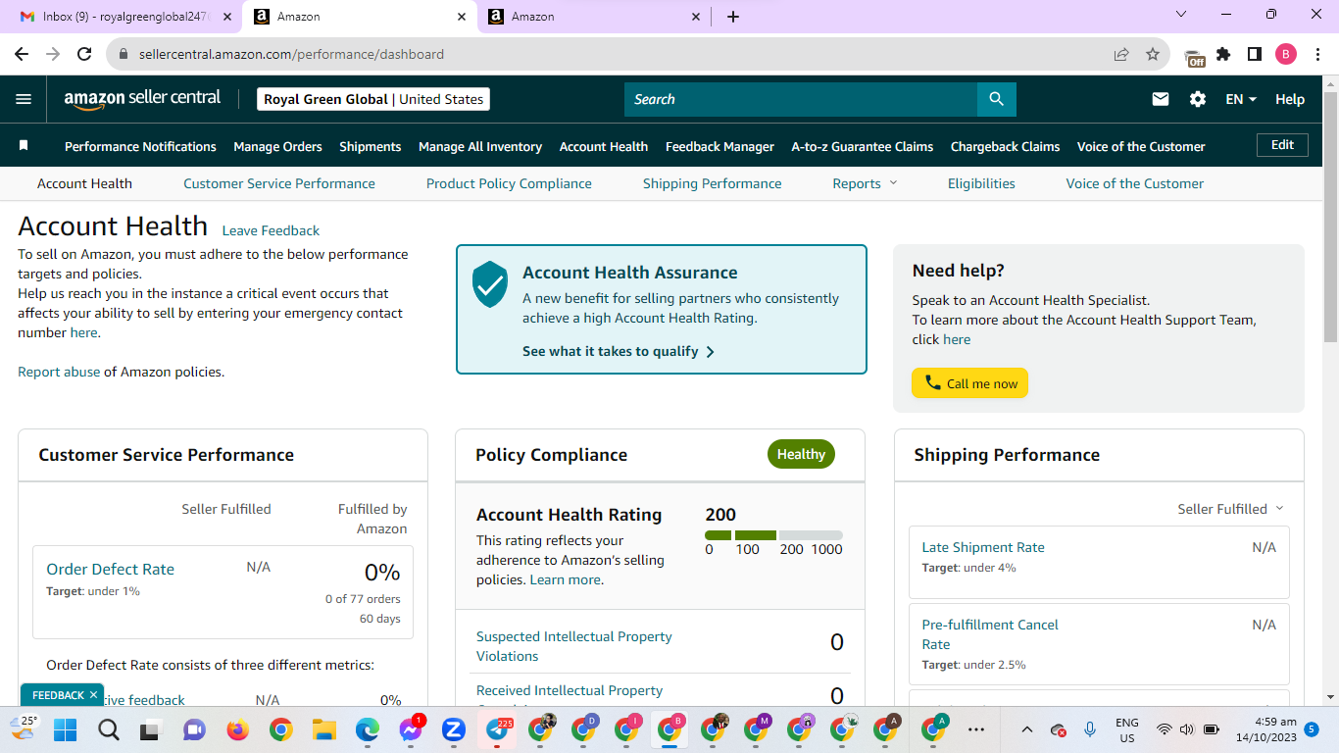Open the Shipments menu item

coord(371,146)
